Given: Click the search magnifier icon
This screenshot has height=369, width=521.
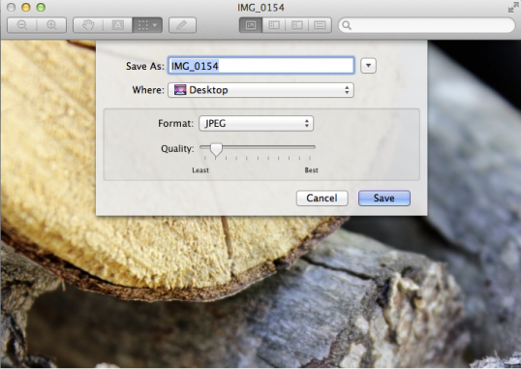Looking at the screenshot, I should click(x=347, y=25).
